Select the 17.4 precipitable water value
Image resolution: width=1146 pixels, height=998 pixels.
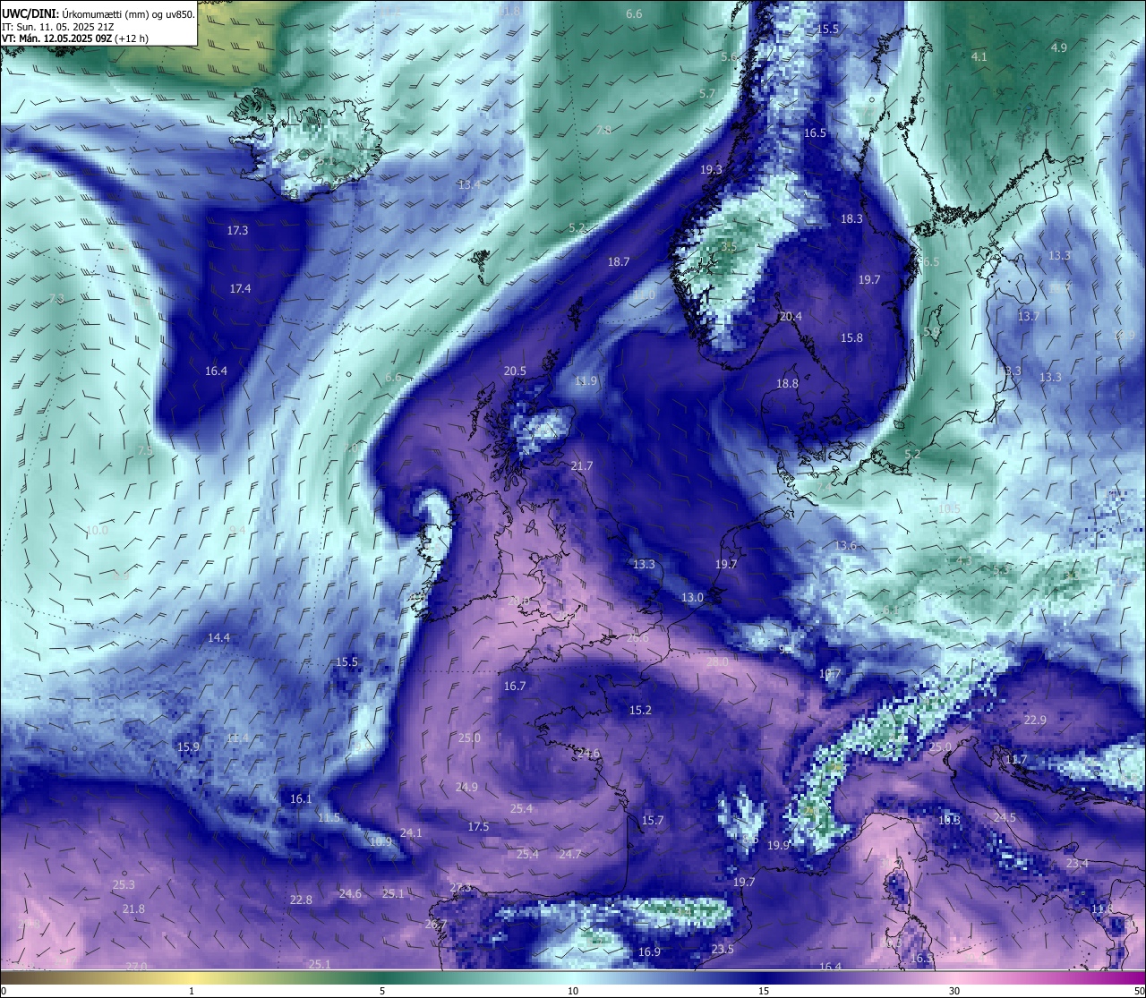point(240,288)
